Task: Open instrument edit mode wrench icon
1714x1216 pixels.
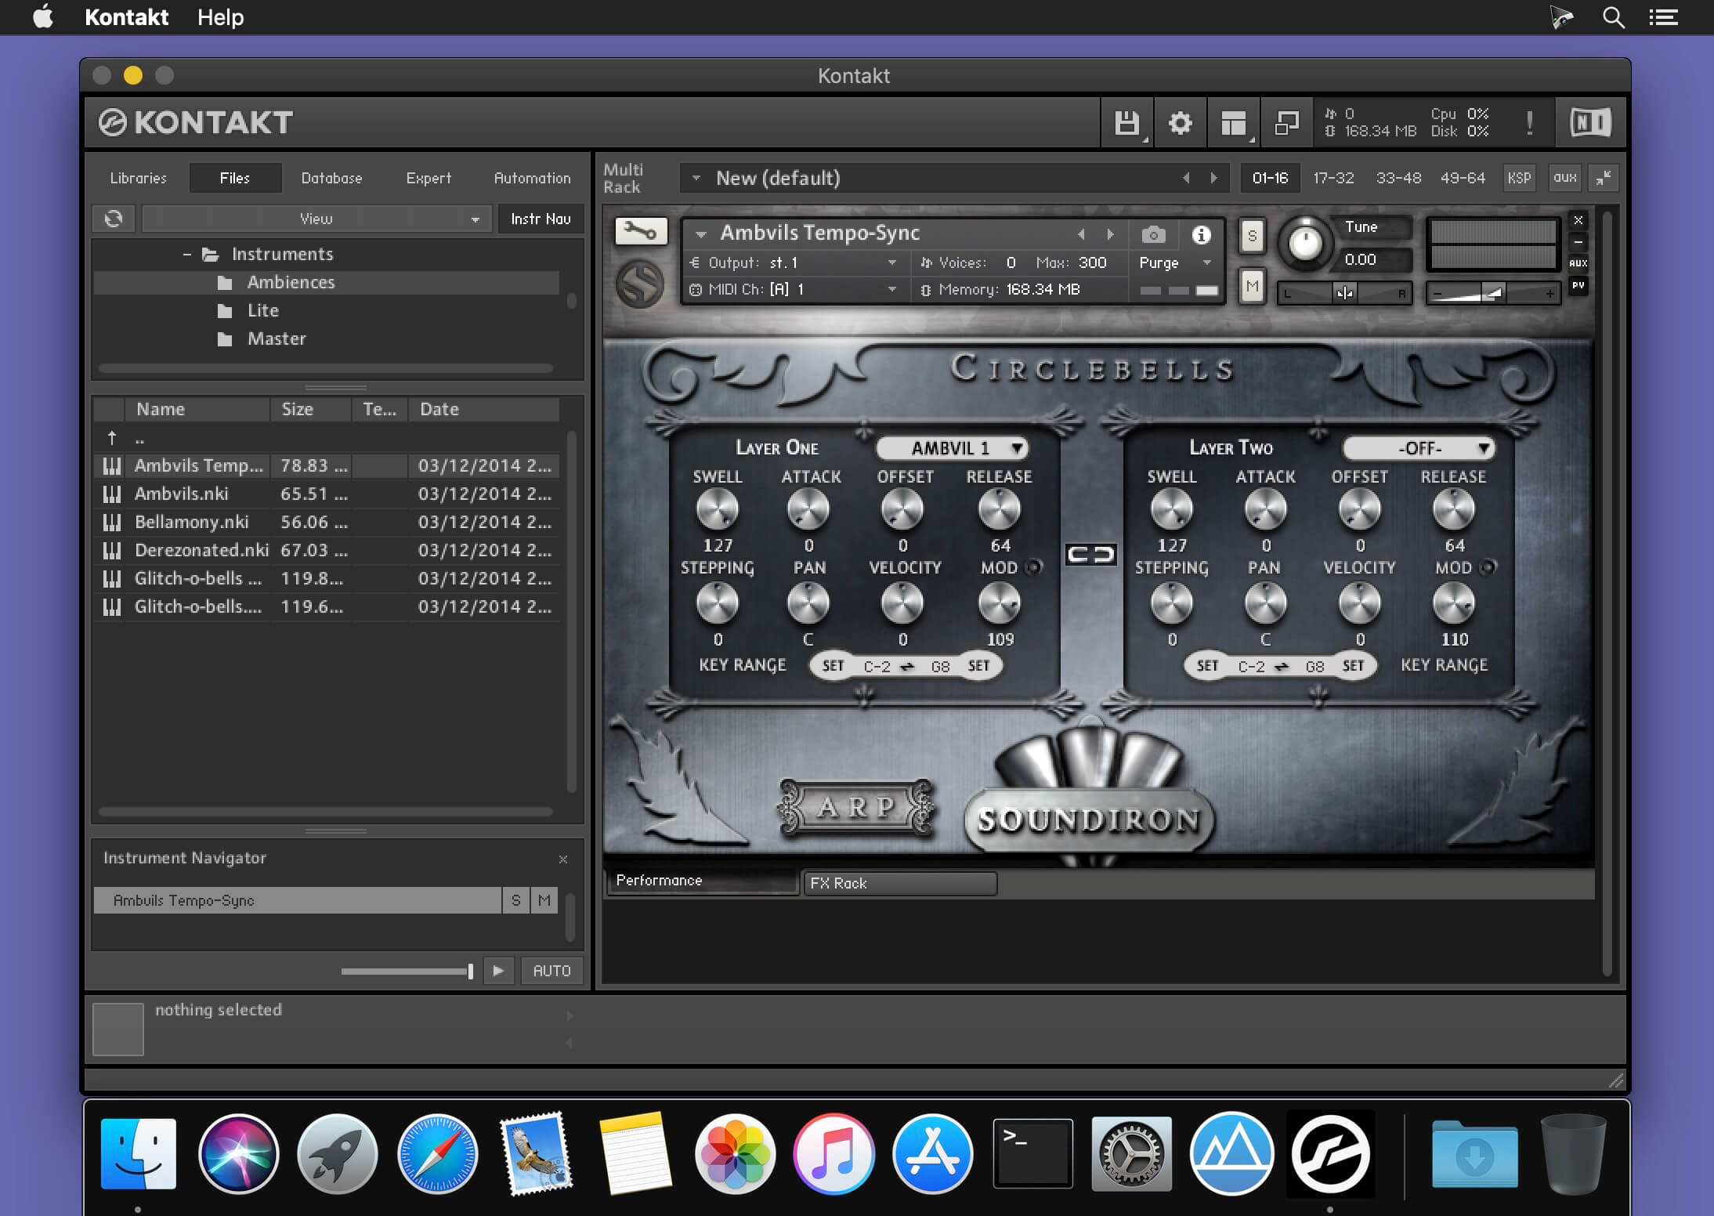Action: point(641,231)
